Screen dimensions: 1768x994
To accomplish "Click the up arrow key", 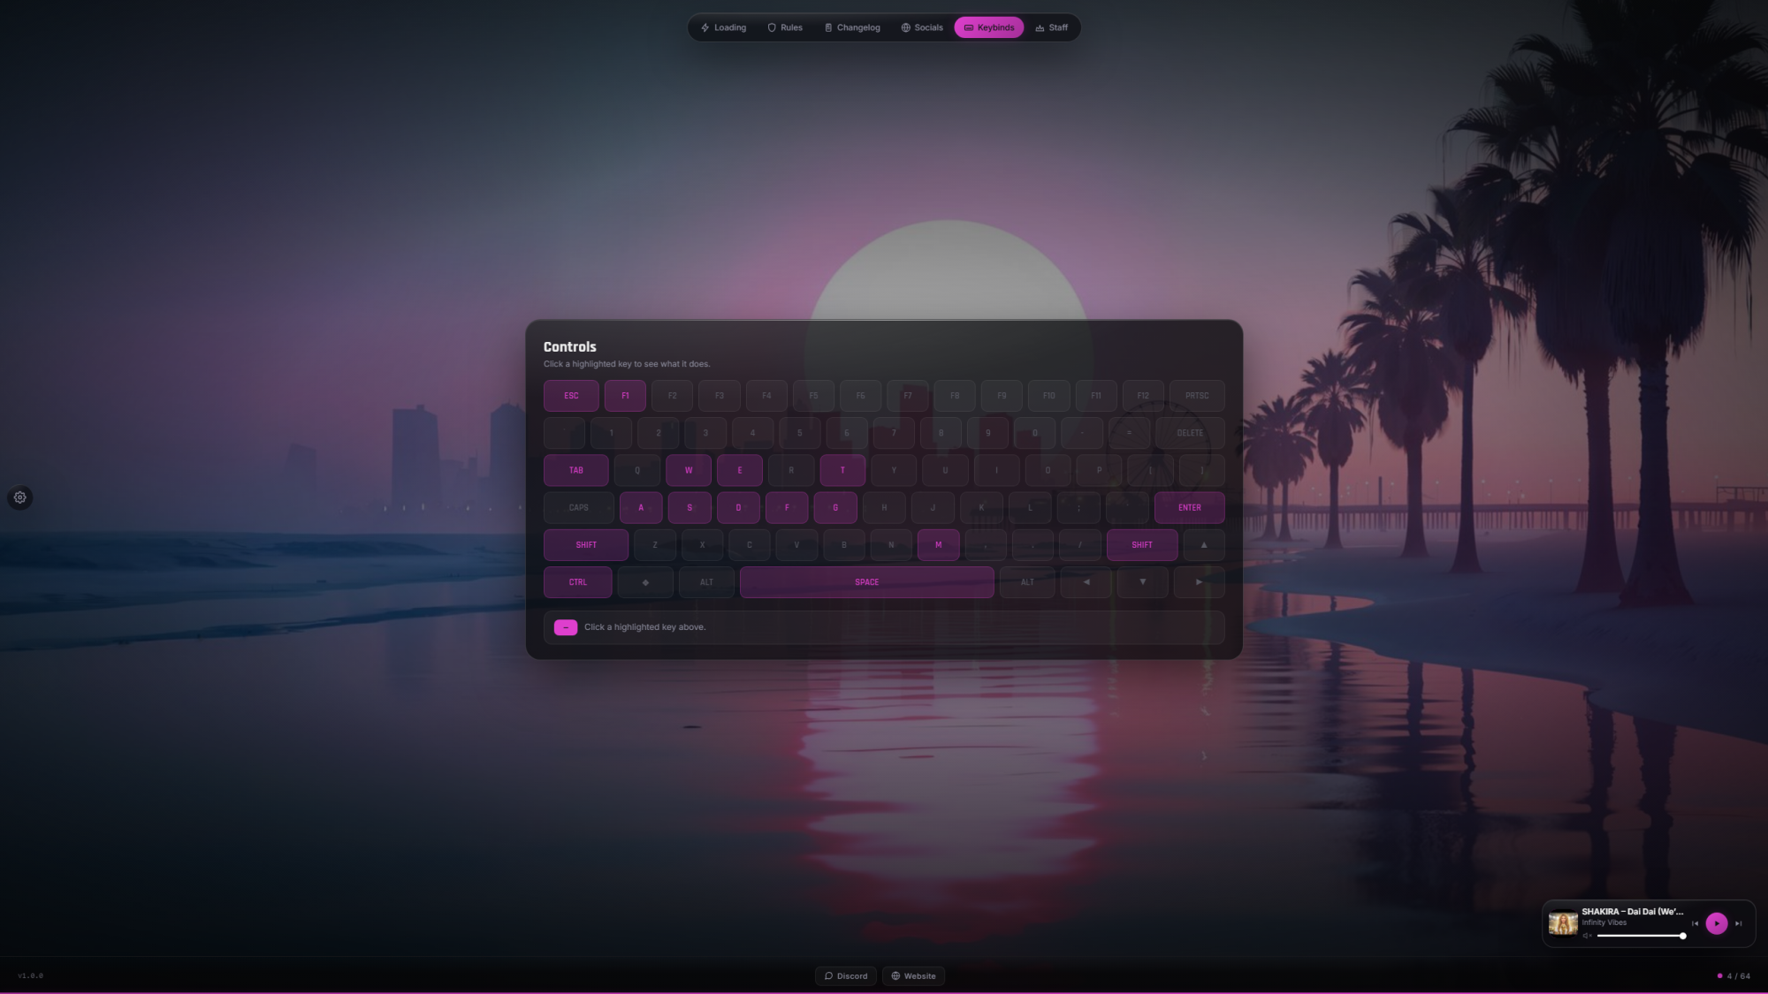I will pos(1204,545).
